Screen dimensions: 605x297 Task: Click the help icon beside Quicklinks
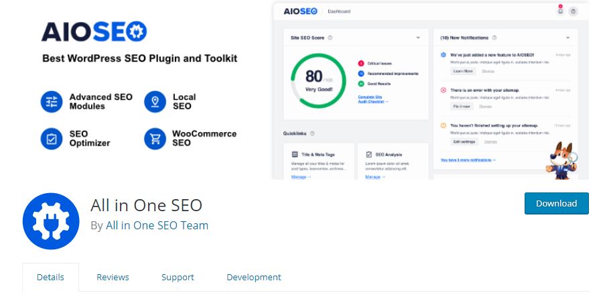(x=312, y=133)
